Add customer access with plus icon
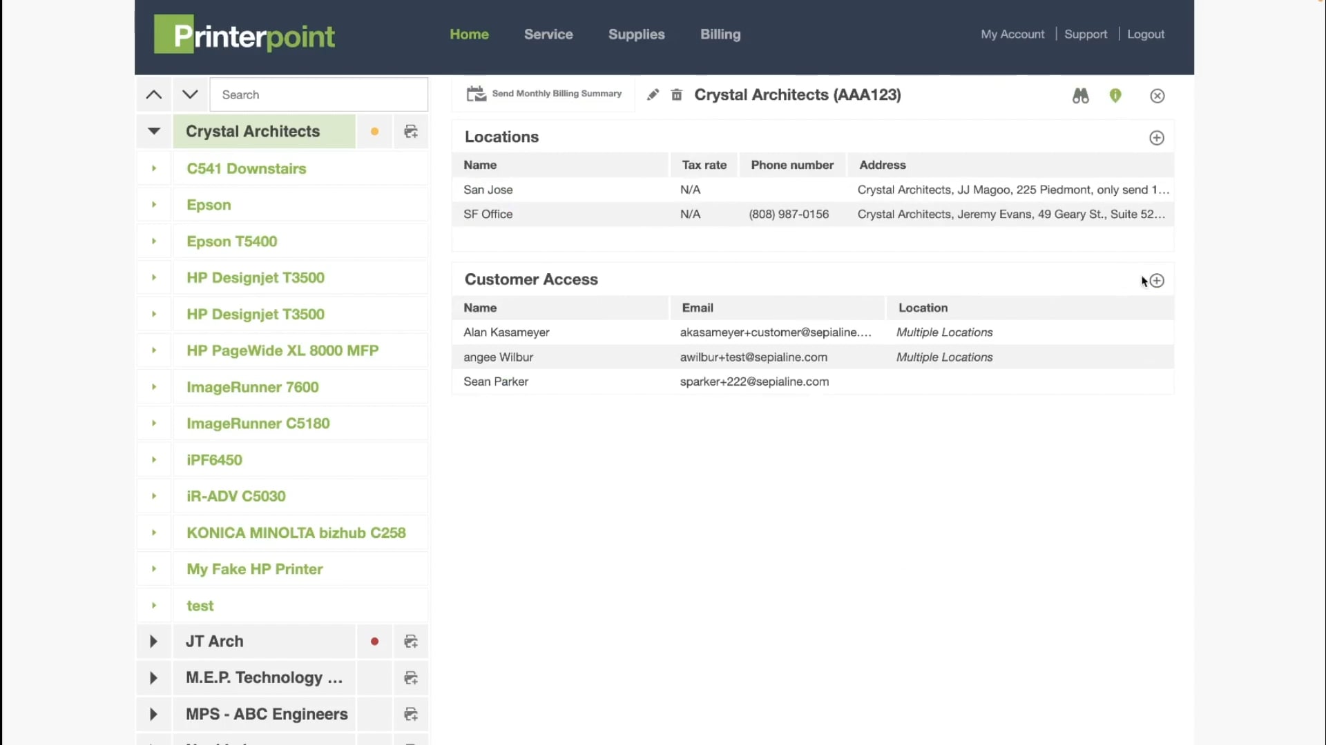This screenshot has height=745, width=1326. point(1157,281)
